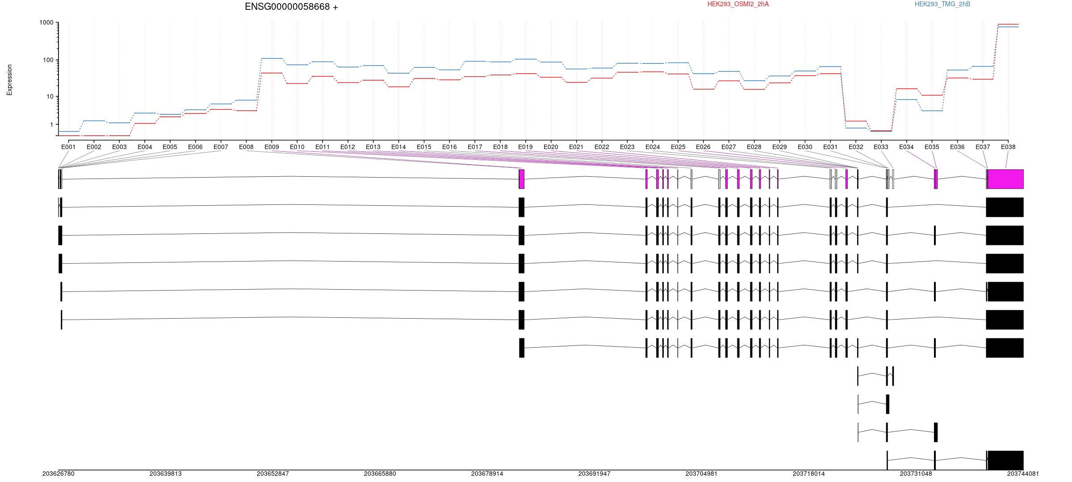Click exon bin label E038
1072x482 pixels.
1008,147
